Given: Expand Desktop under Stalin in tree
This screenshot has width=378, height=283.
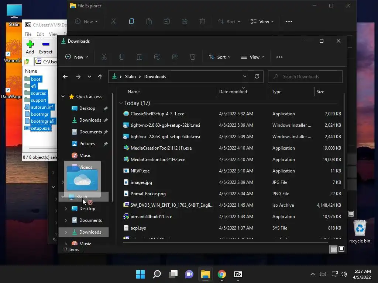Looking at the screenshot, I should tap(66, 209).
